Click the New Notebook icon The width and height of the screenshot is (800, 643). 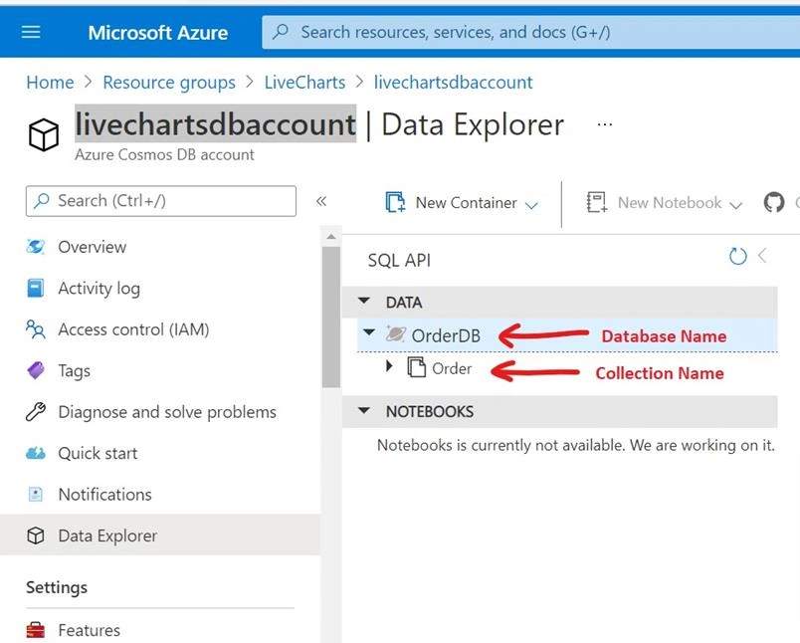tap(596, 202)
